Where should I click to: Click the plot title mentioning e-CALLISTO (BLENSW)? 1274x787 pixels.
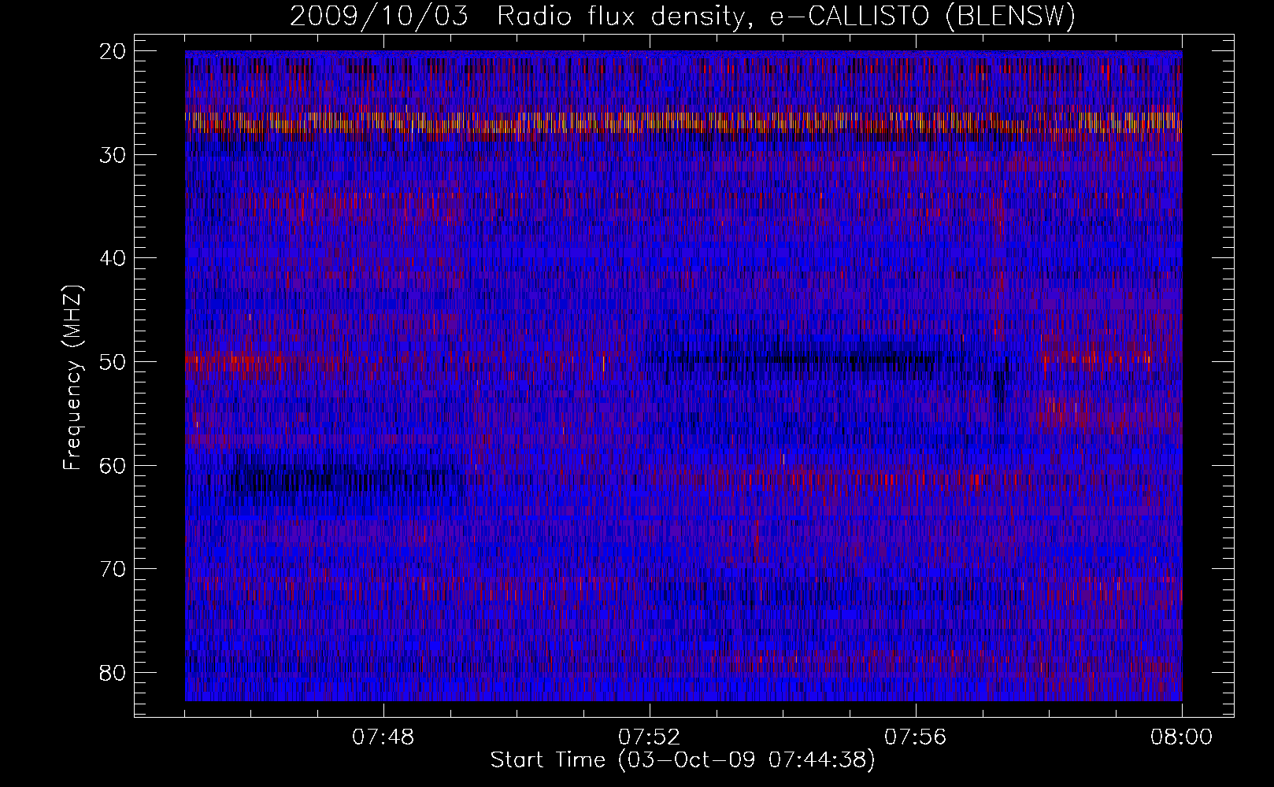[683, 17]
